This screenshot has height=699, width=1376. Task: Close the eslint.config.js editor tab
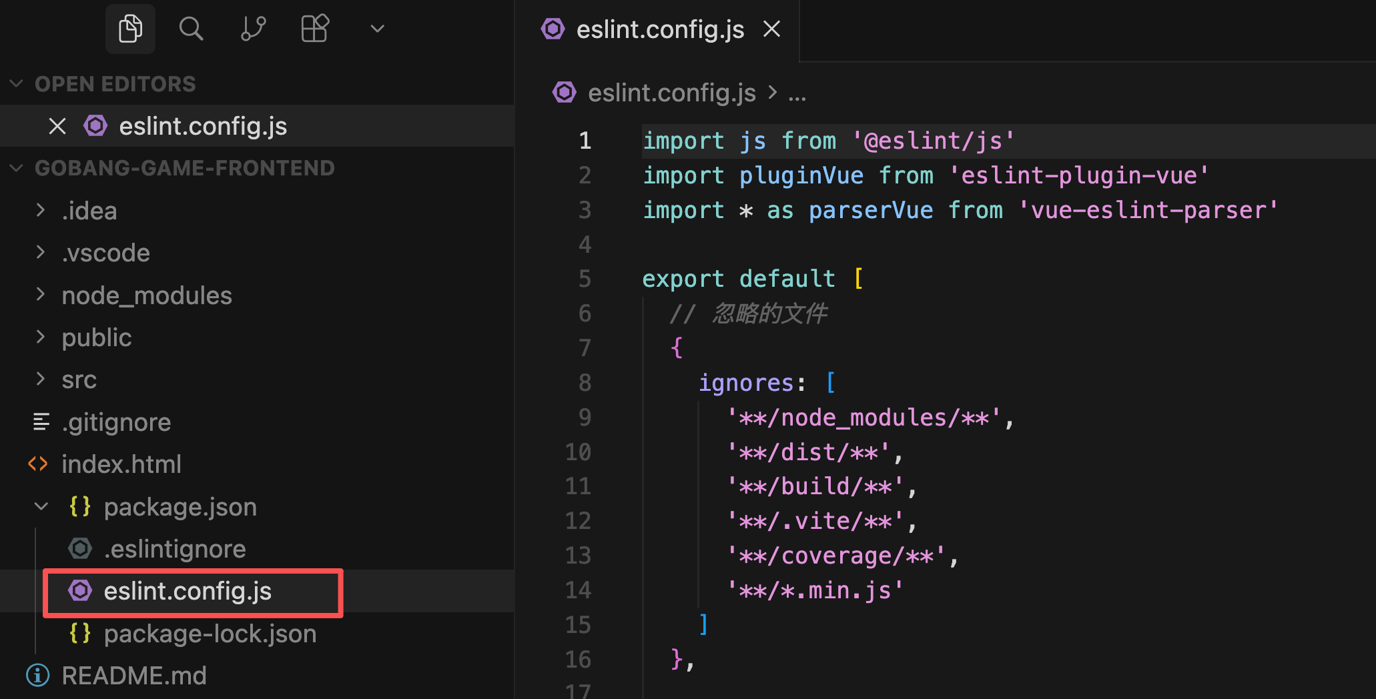(x=772, y=29)
